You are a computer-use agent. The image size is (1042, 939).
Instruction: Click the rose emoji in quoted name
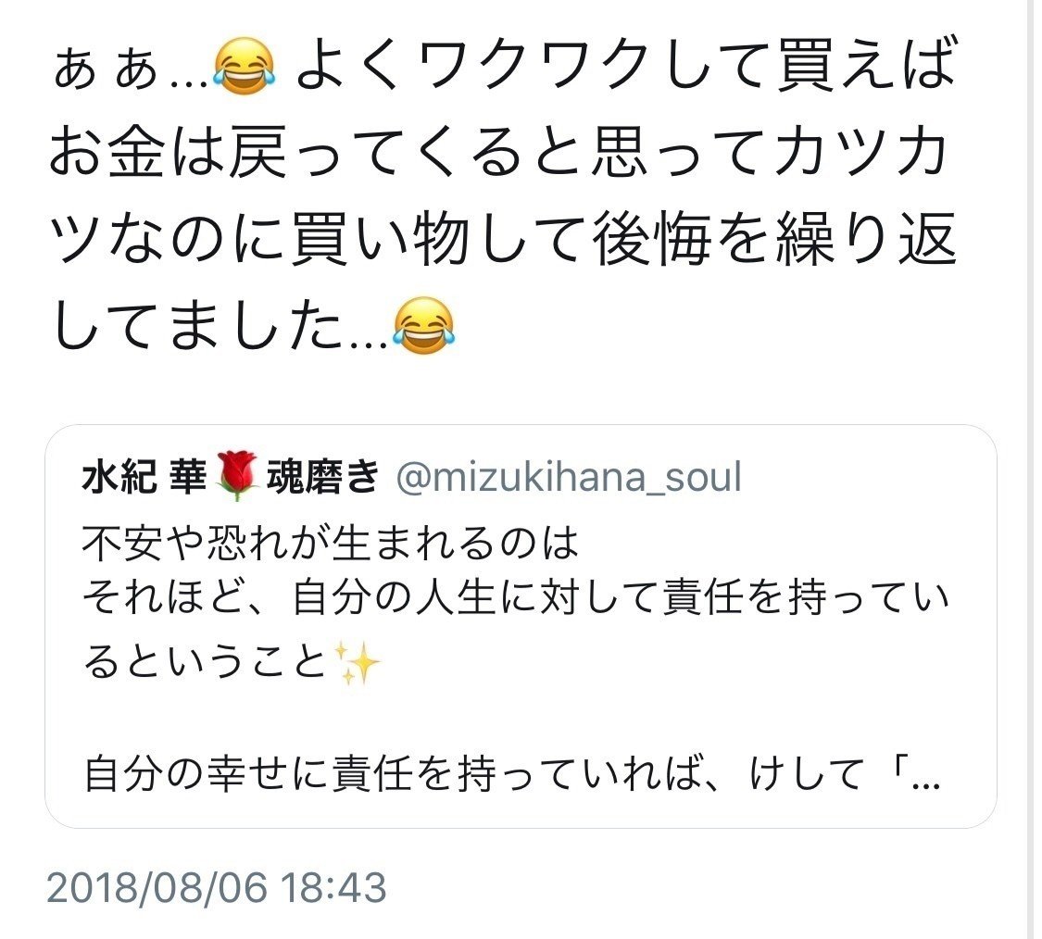pos(237,476)
